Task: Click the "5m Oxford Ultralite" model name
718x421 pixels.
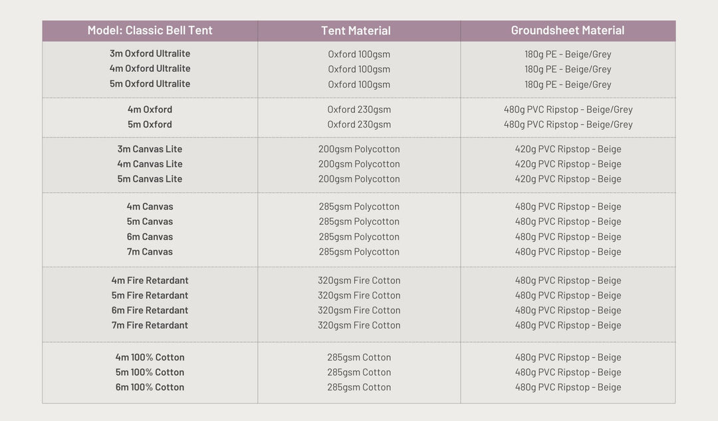Action: pyautogui.click(x=150, y=84)
